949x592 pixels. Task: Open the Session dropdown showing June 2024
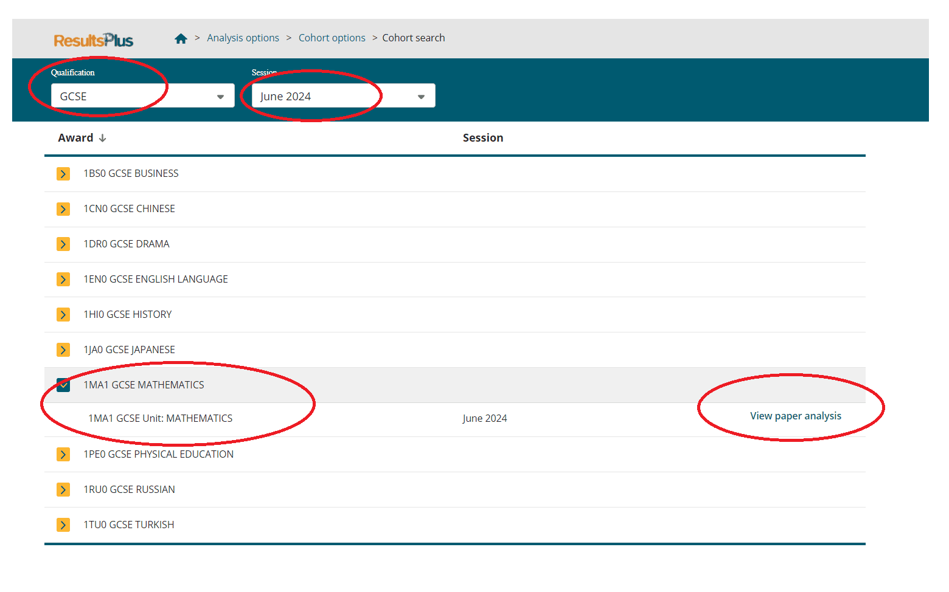tap(344, 96)
